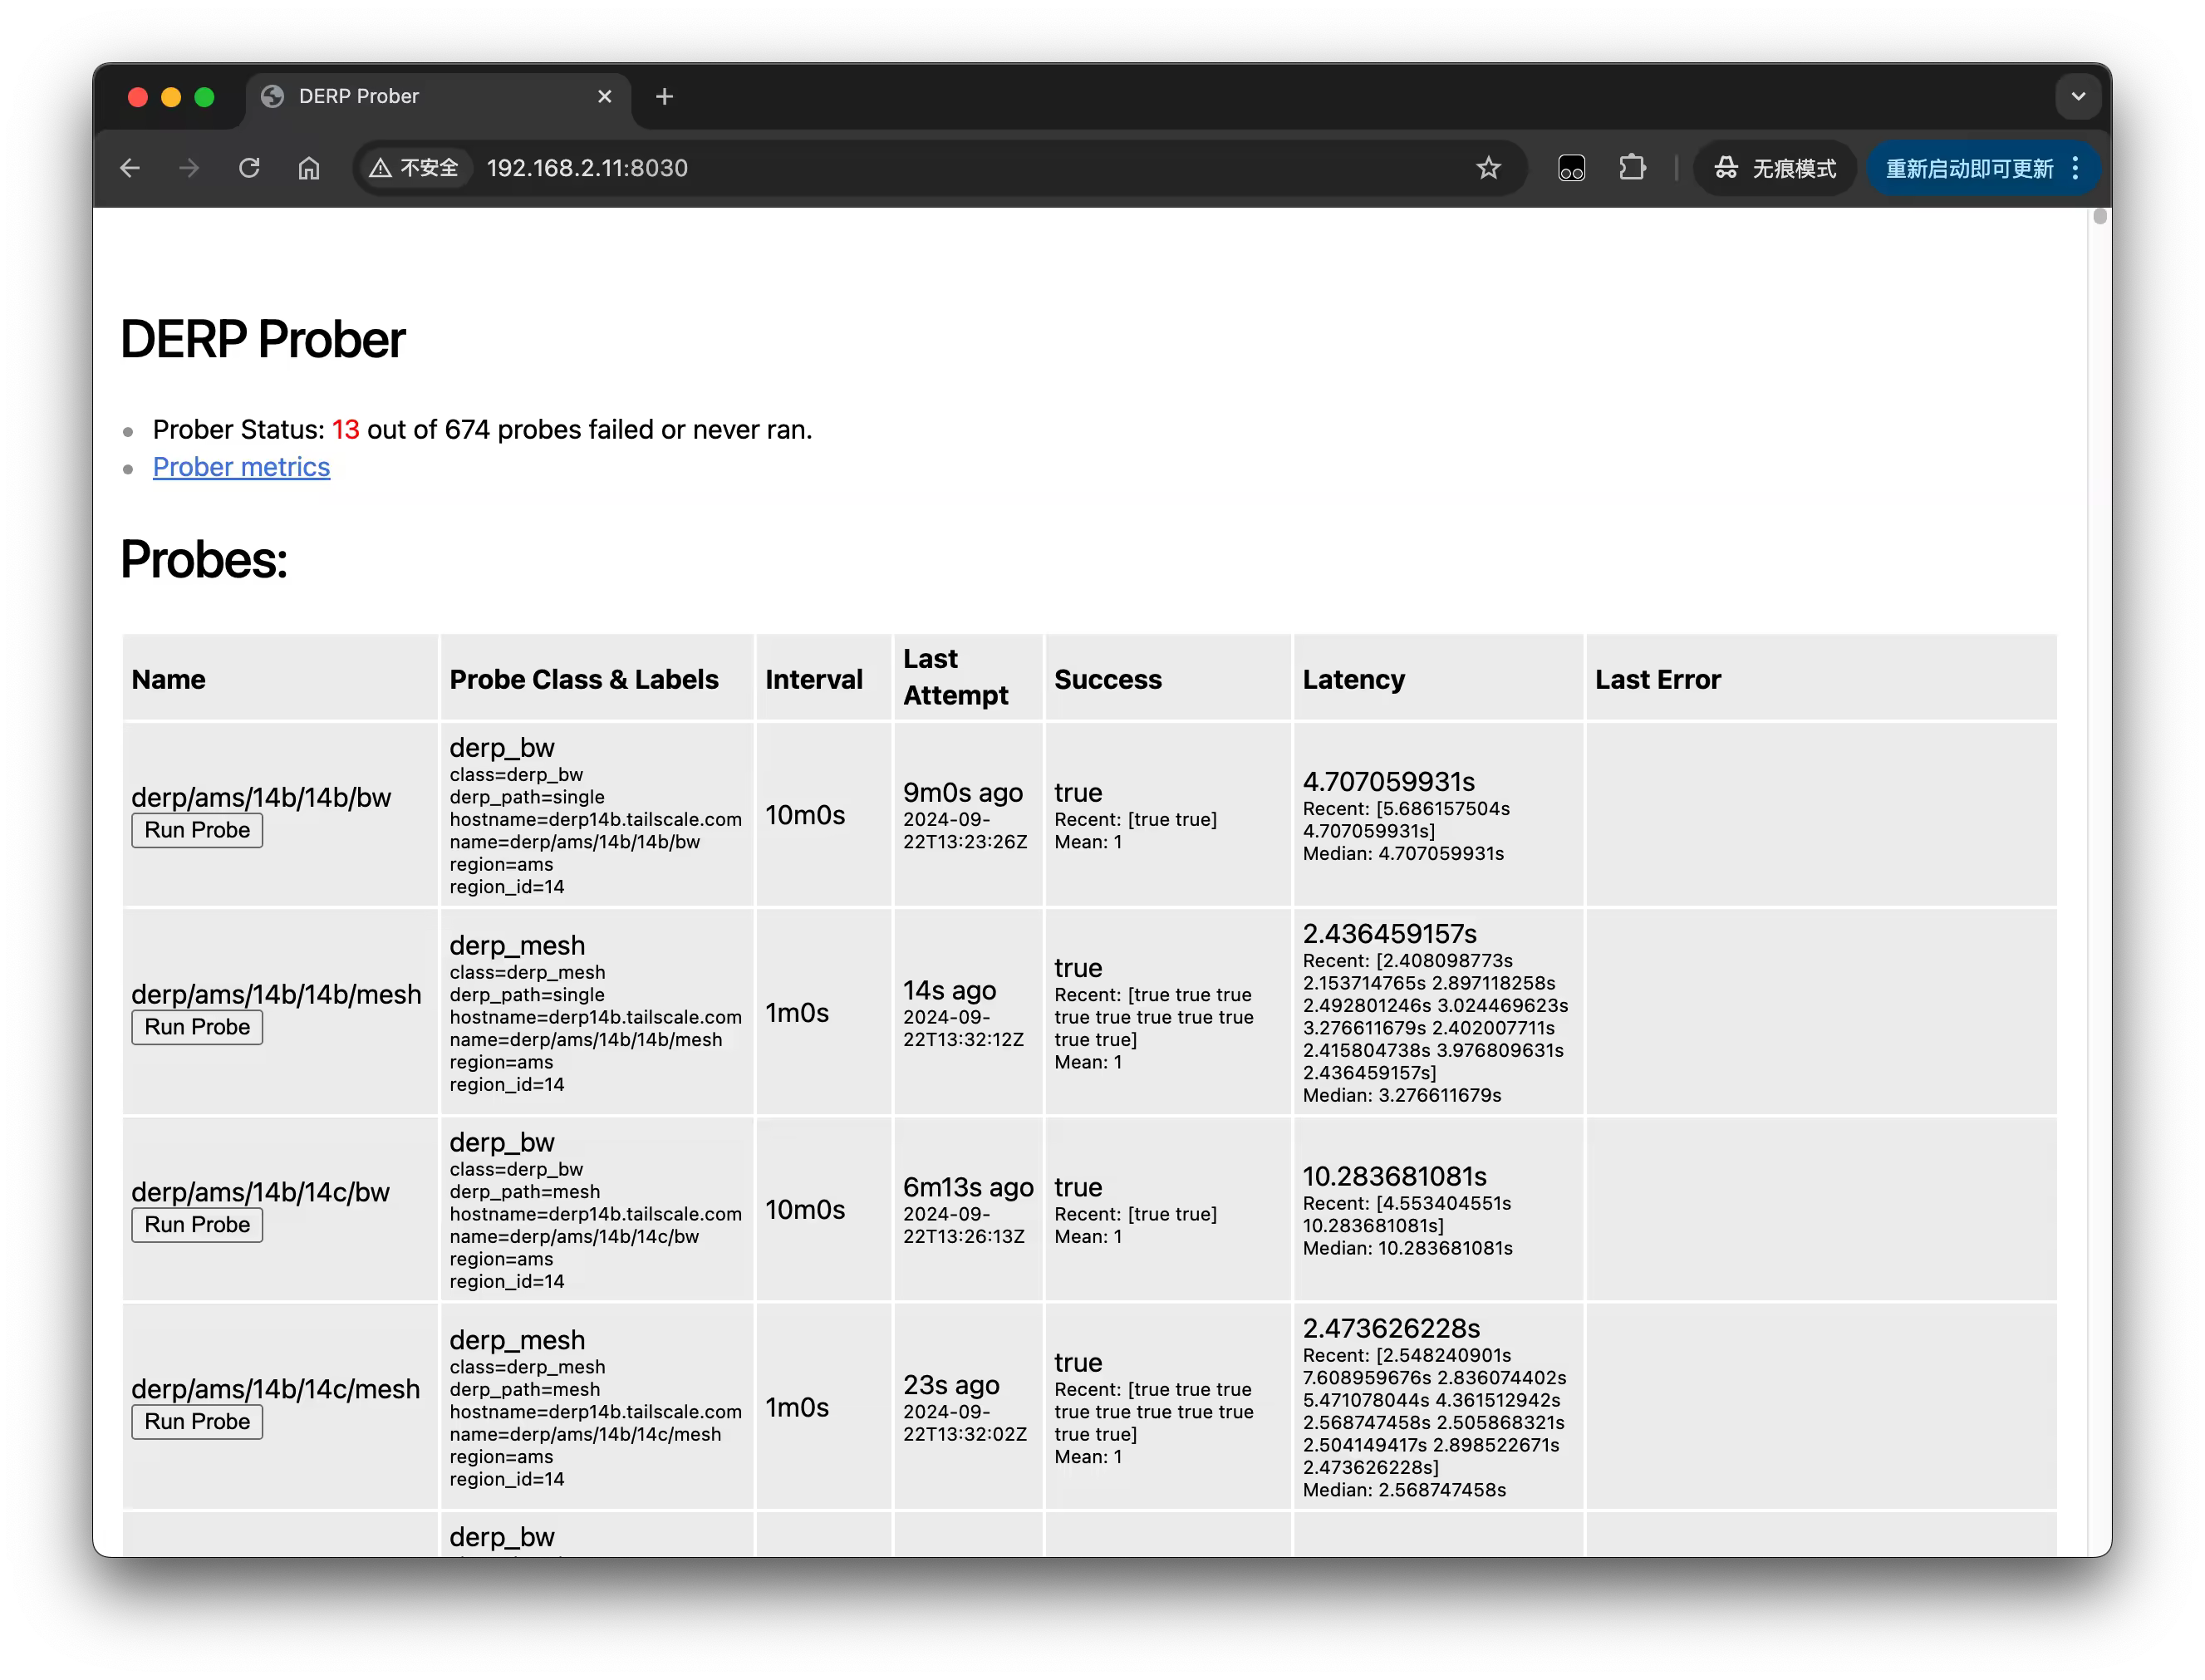
Task: Click Median: 4.707059931s text
Action: (1403, 854)
